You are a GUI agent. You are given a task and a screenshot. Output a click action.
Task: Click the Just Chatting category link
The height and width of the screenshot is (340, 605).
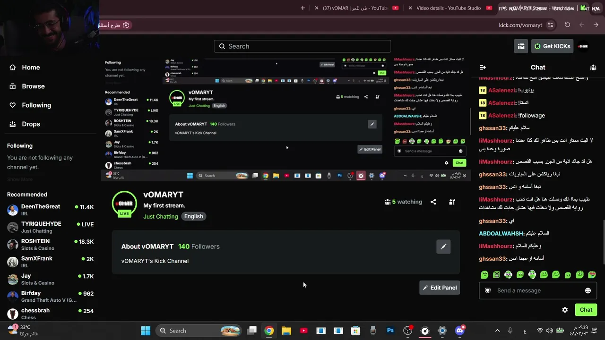tap(161, 216)
